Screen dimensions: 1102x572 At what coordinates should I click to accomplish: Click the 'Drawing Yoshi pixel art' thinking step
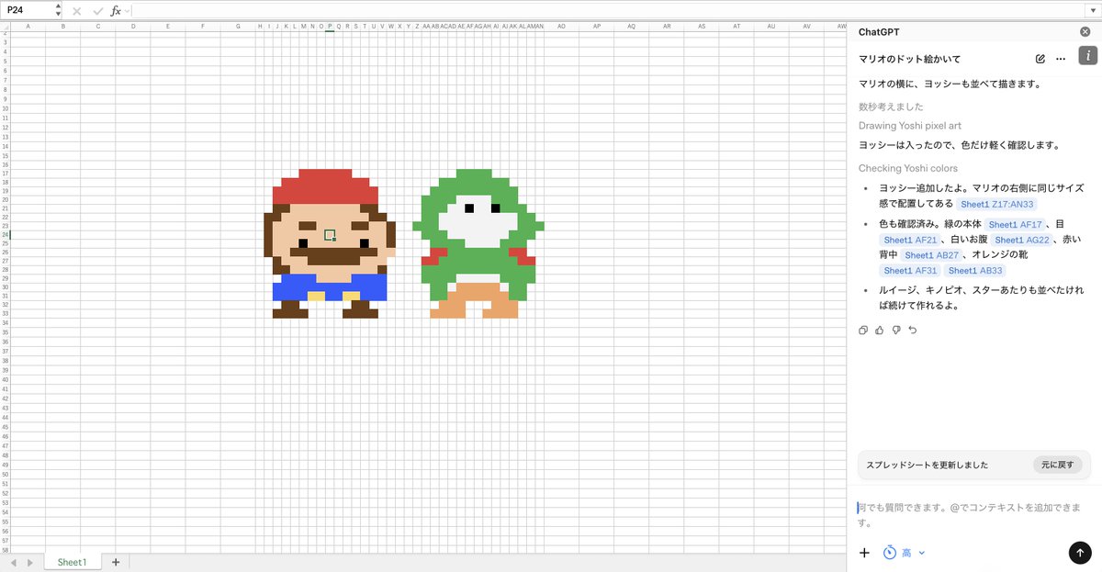point(909,125)
